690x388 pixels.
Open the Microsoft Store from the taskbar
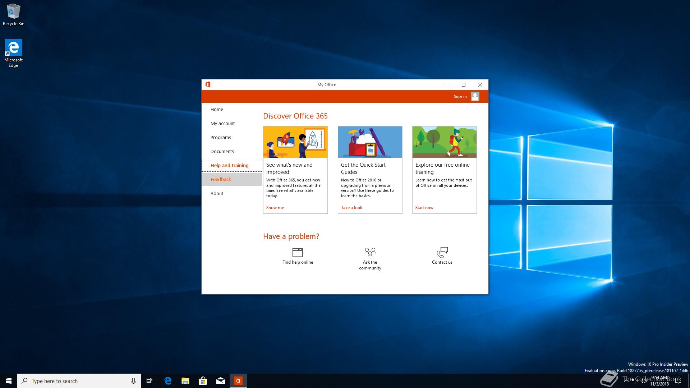tap(203, 381)
